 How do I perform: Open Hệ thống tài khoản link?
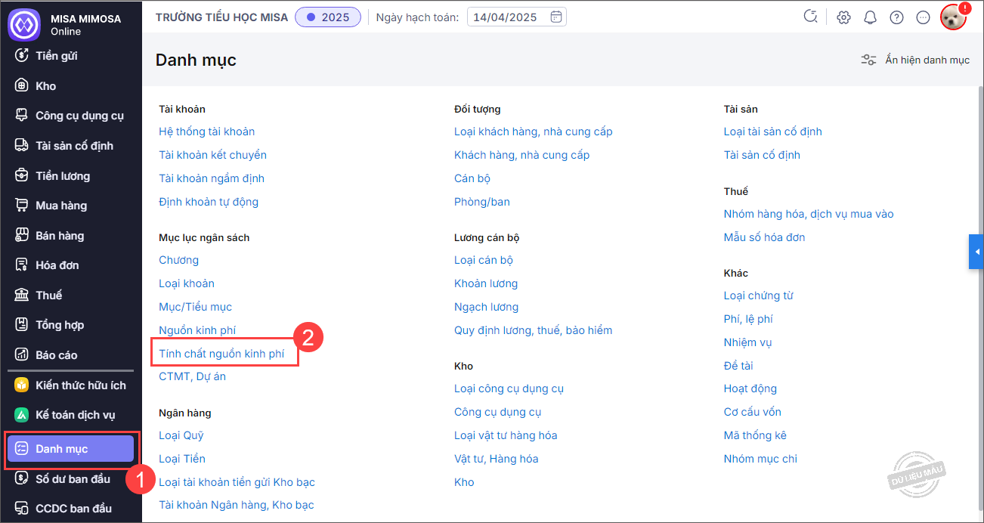click(206, 132)
